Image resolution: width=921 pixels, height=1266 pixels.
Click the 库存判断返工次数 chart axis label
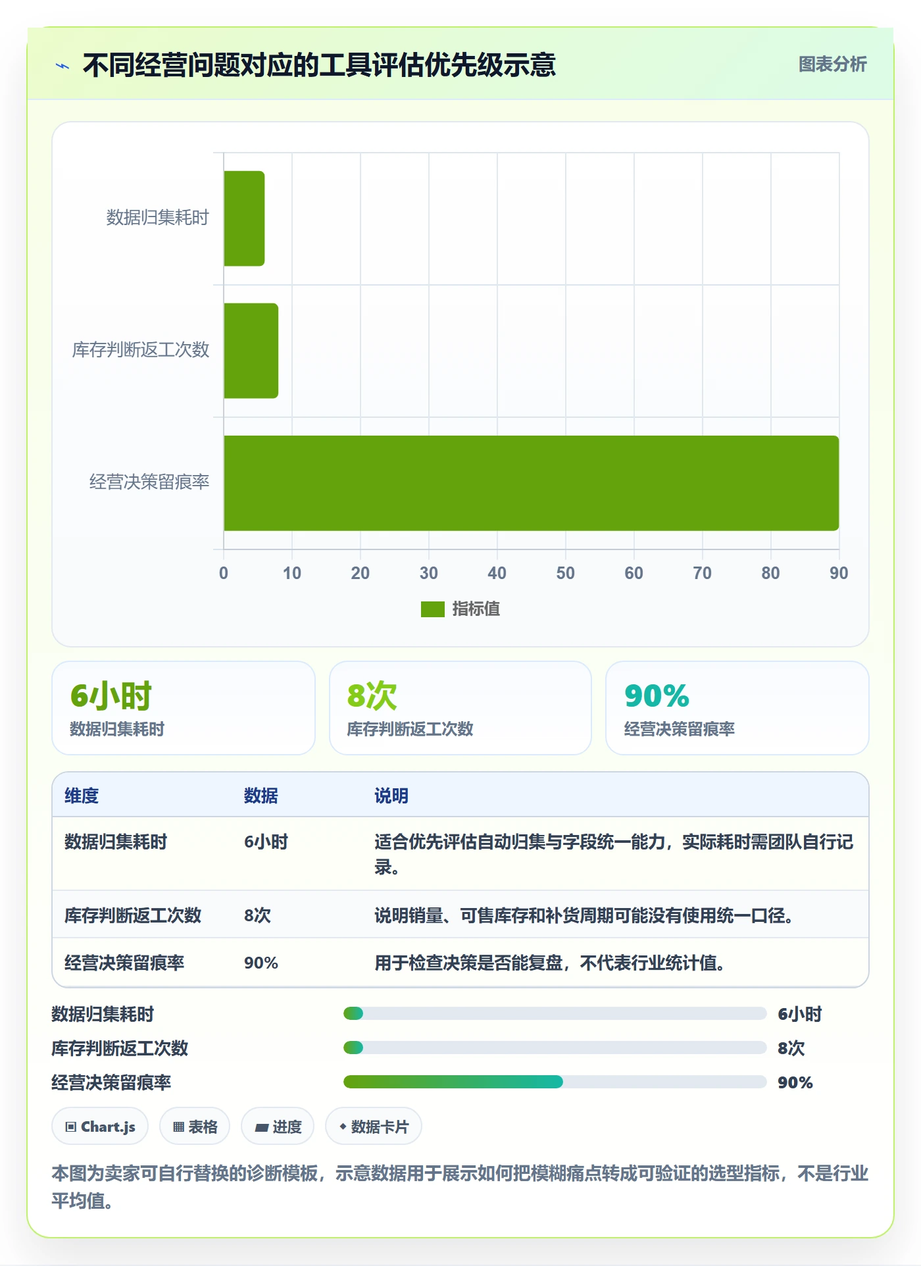(x=141, y=350)
